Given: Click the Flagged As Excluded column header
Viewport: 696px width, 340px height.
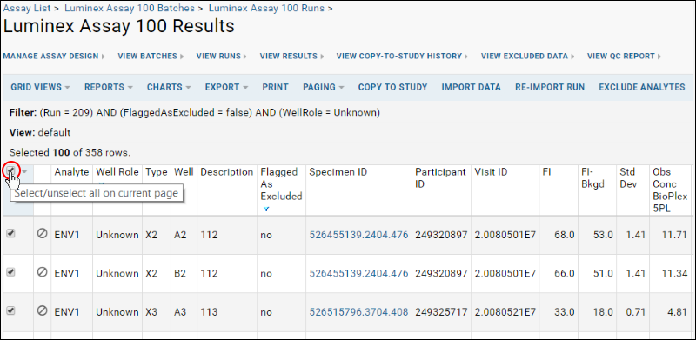Looking at the screenshot, I should click(281, 184).
